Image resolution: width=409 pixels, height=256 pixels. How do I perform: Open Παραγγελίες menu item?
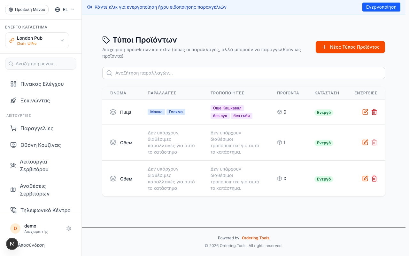[x=41, y=128]
